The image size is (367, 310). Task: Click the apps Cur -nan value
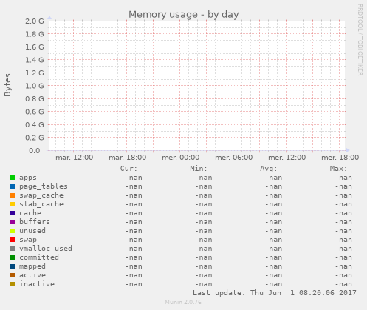[x=134, y=178]
